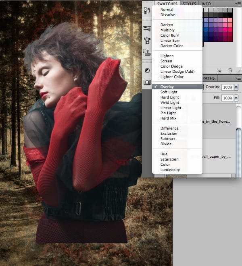The height and width of the screenshot is (266, 242).
Task: Open the Brush panel icon
Action: coord(147,28)
